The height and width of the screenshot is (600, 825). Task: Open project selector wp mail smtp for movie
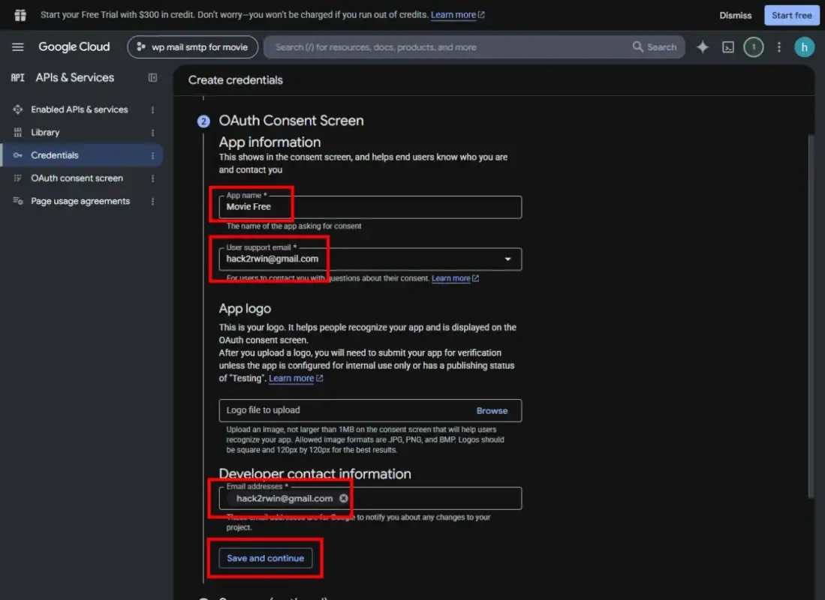tap(193, 46)
